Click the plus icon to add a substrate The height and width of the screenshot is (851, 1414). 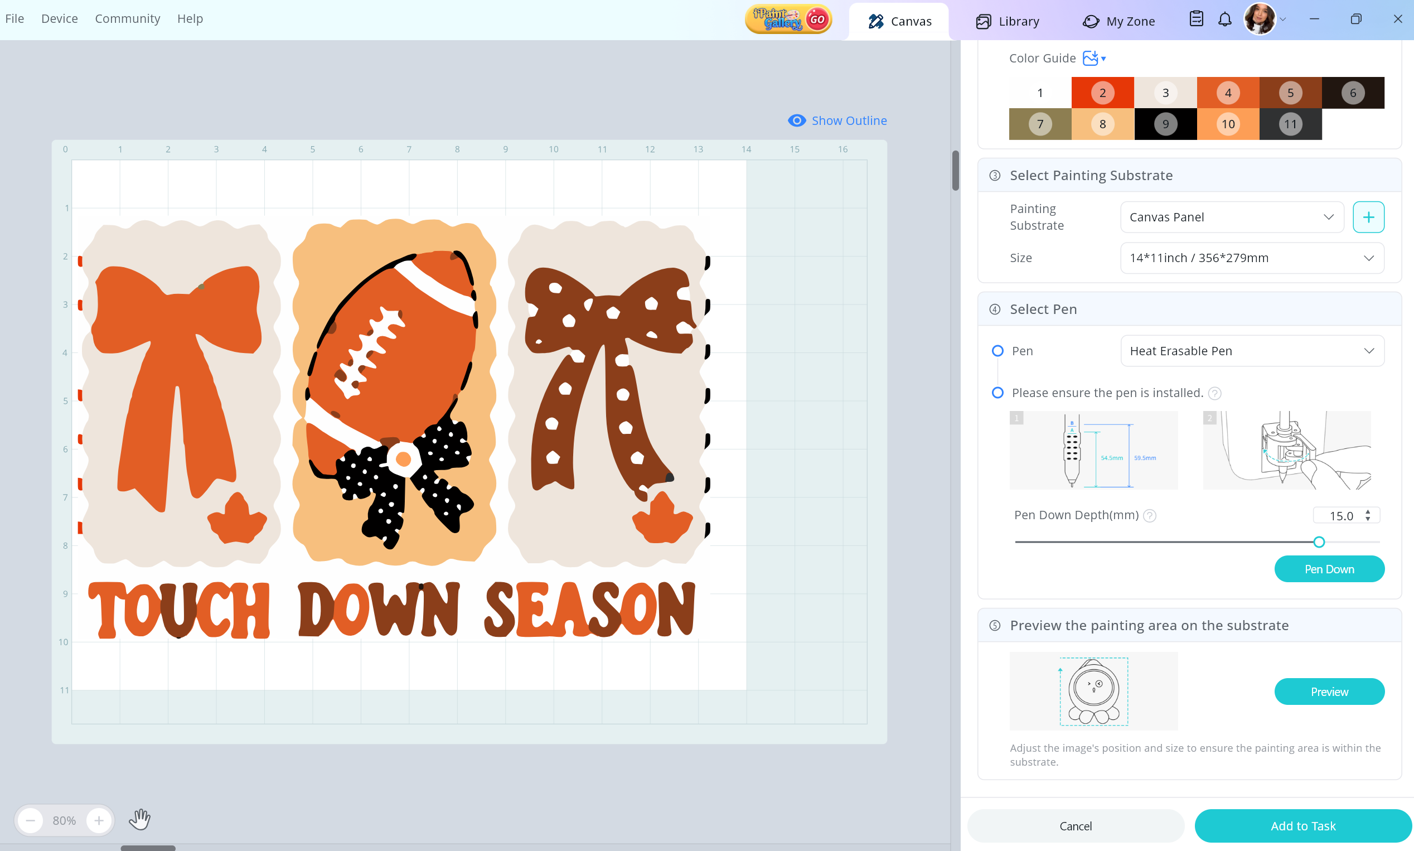[x=1368, y=217]
